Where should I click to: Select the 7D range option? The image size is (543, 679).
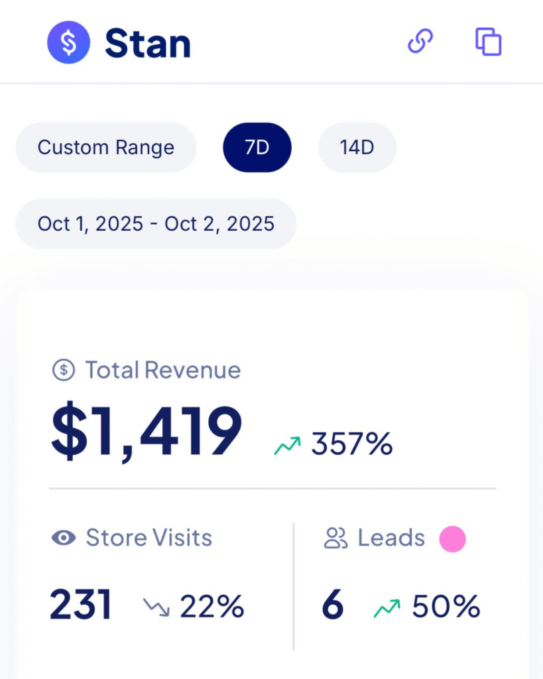257,147
